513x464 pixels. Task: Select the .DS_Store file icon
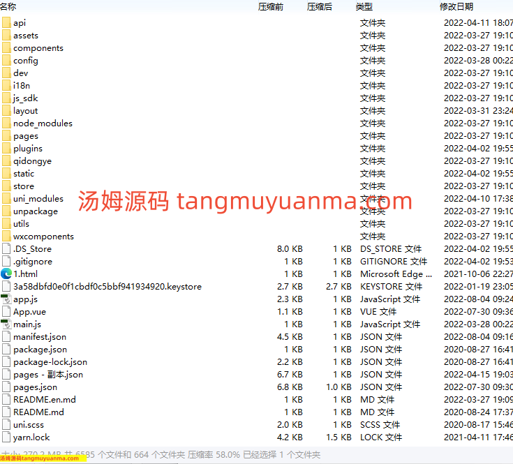click(6, 249)
